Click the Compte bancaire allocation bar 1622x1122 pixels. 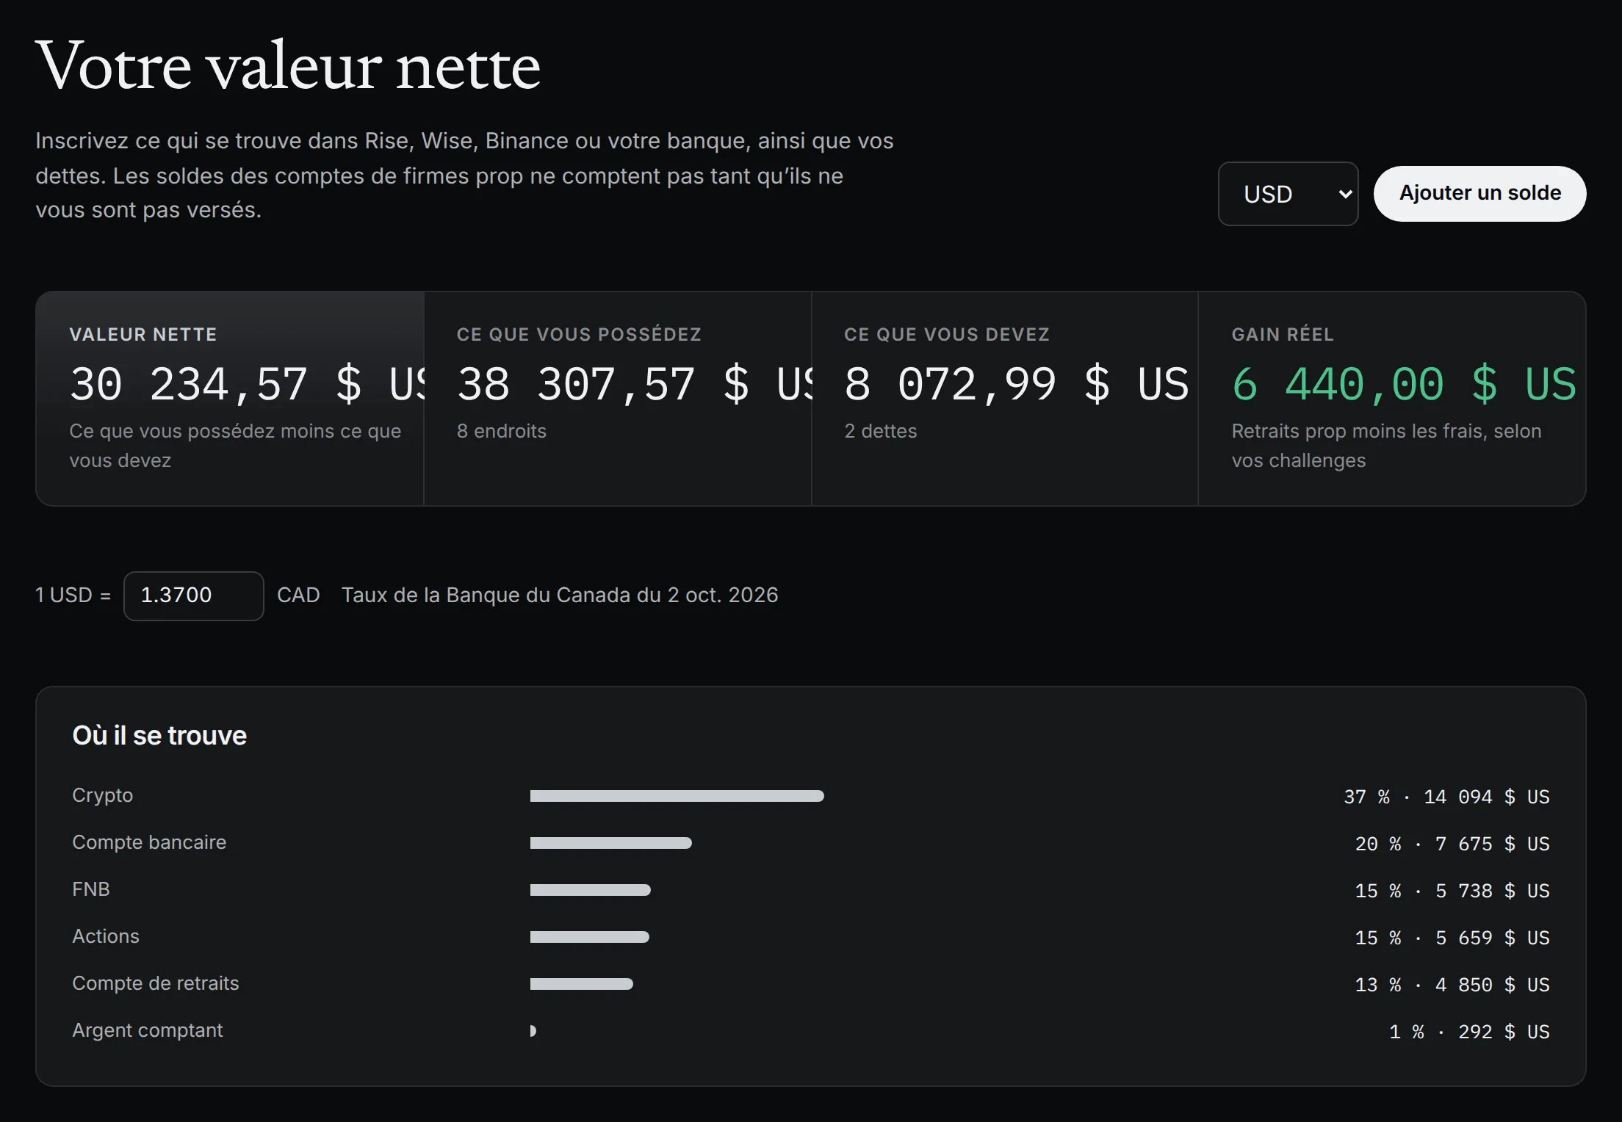click(x=611, y=843)
